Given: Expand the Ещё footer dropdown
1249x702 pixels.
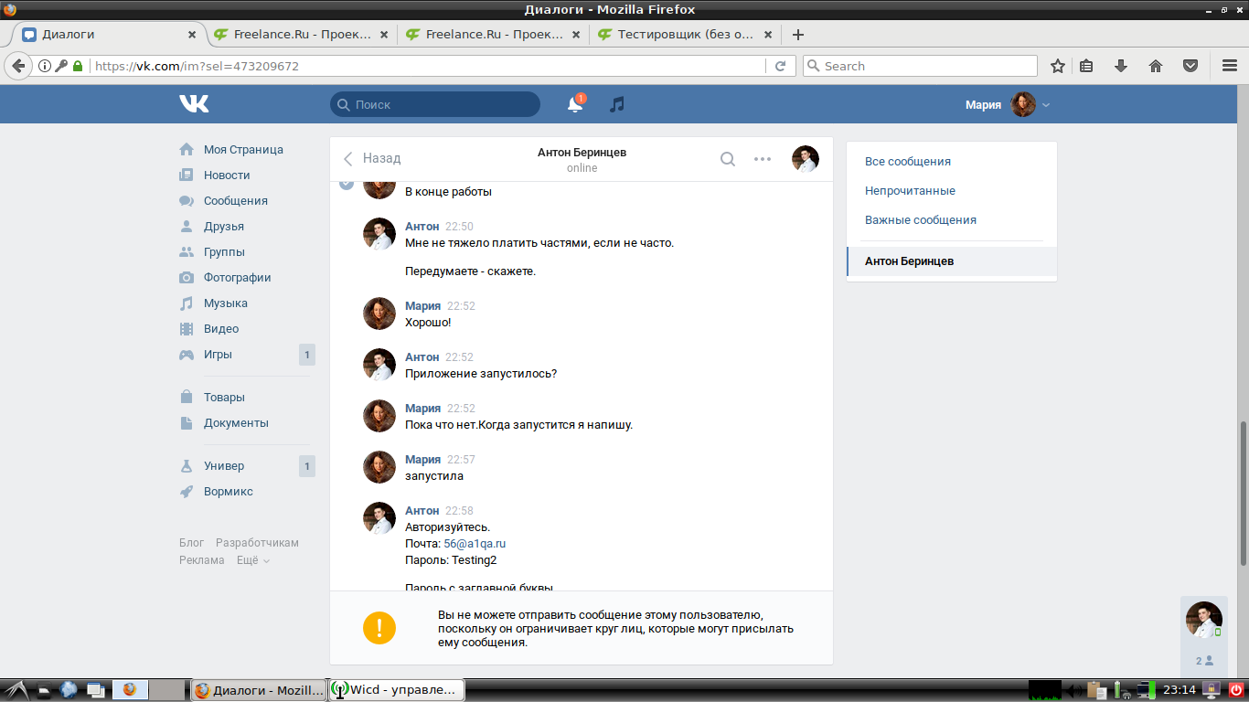Looking at the screenshot, I should [253, 560].
